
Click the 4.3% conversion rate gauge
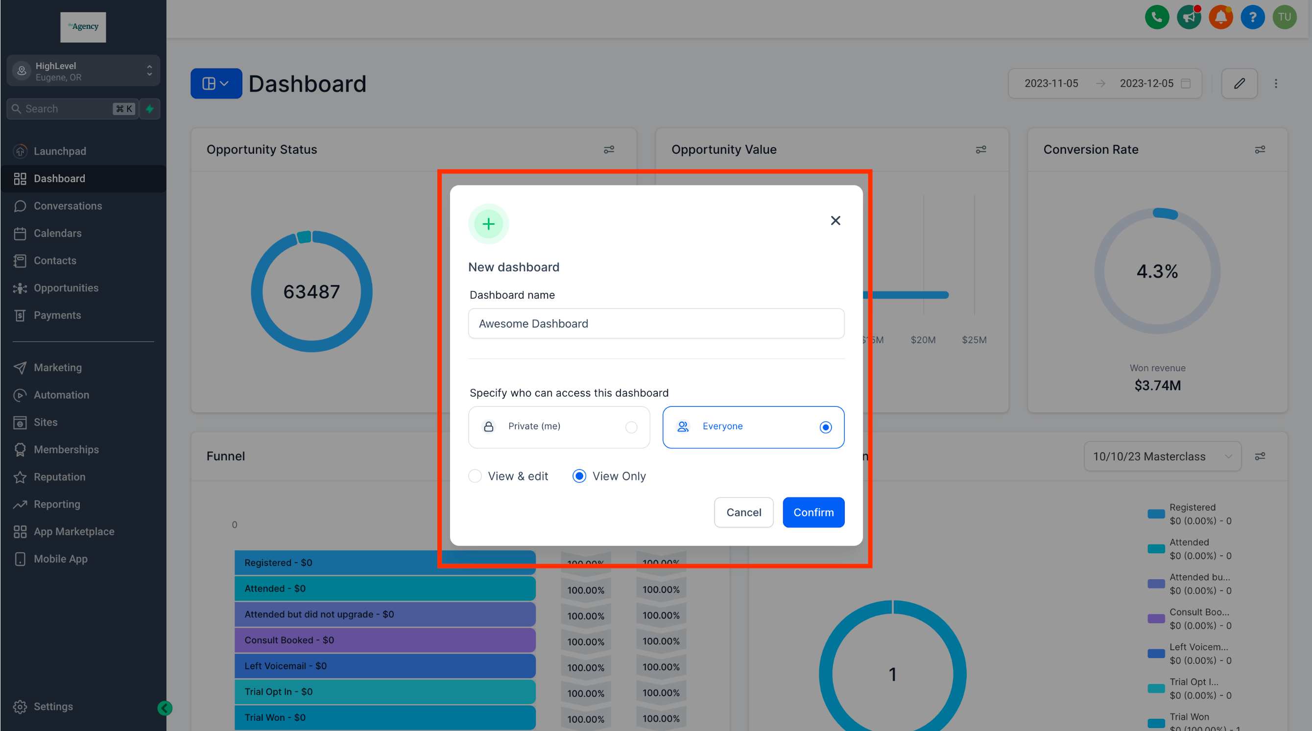pos(1157,271)
